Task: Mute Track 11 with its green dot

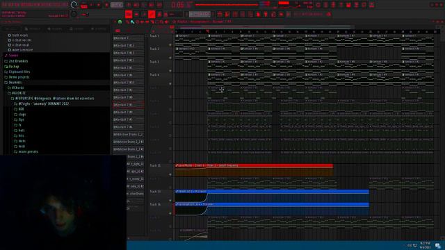Action: tap(170, 174)
